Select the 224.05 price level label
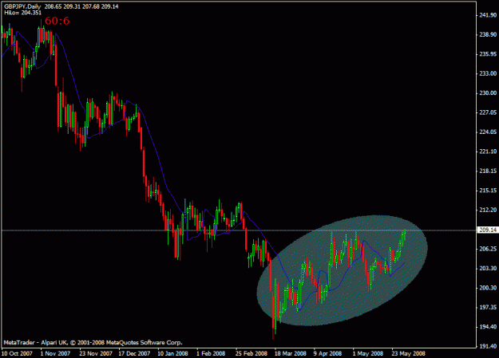 (488, 132)
